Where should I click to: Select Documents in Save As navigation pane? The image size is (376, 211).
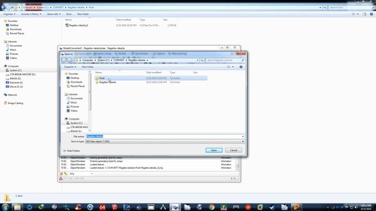point(76,98)
